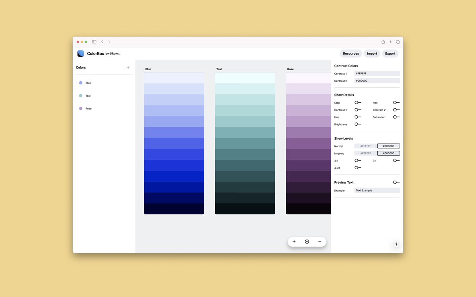Select the Rose color dot in sidebar
476x297 pixels.
pyautogui.click(x=81, y=108)
